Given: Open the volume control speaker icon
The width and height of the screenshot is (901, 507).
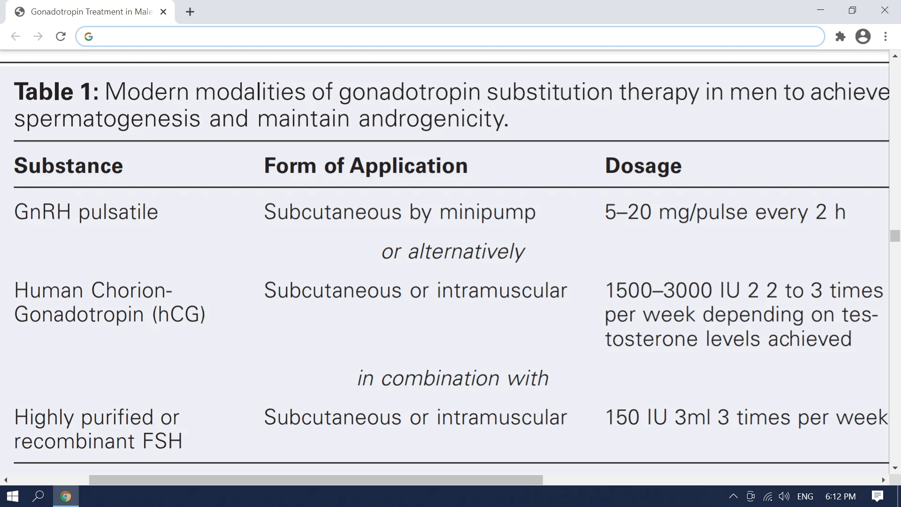Looking at the screenshot, I should pyautogui.click(x=784, y=496).
